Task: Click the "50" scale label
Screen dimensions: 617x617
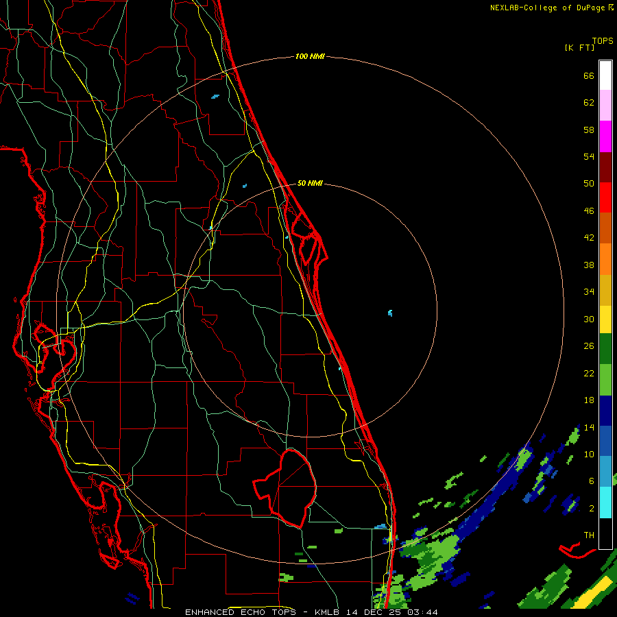Action: [x=589, y=184]
